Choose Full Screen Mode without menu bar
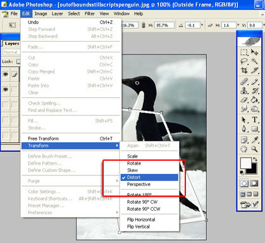 click(256, 194)
